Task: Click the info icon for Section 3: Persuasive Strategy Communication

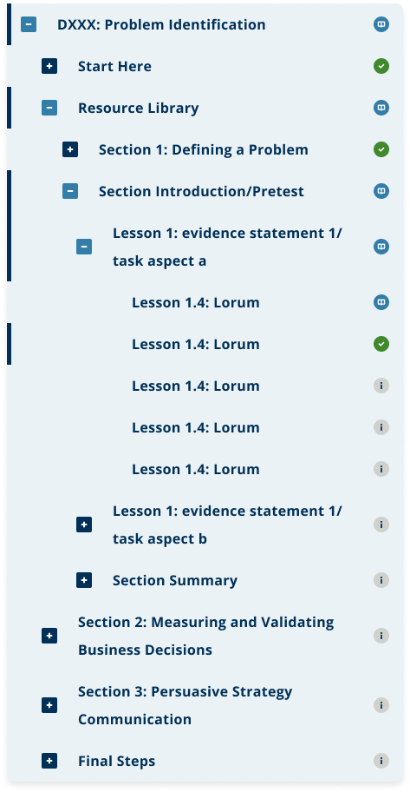Action: click(381, 704)
